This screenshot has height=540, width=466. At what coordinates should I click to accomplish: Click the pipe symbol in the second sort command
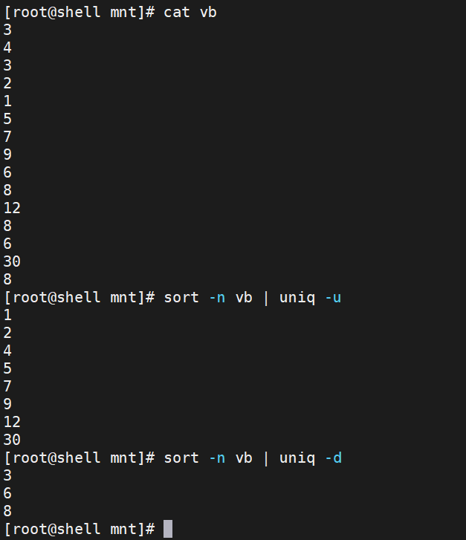pyautogui.click(x=266, y=458)
